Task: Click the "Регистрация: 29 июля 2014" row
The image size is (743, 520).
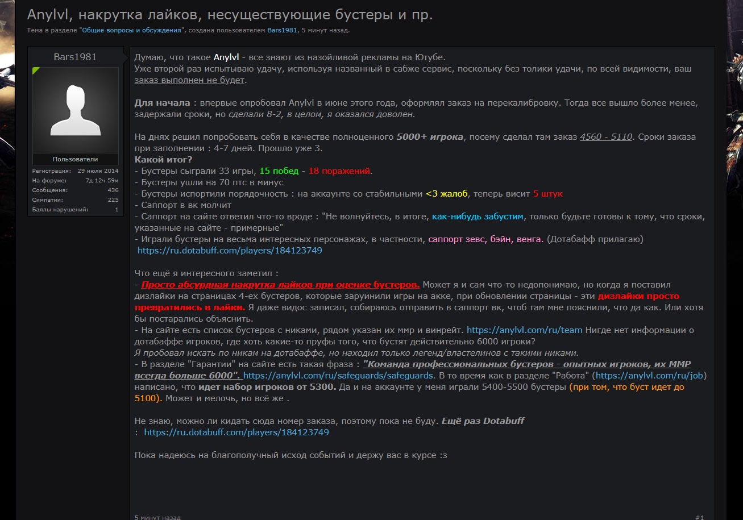Action: pyautogui.click(x=76, y=170)
